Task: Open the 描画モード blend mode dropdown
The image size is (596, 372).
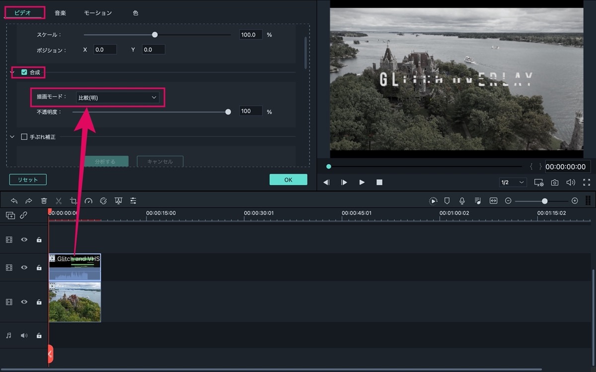Action: [118, 98]
